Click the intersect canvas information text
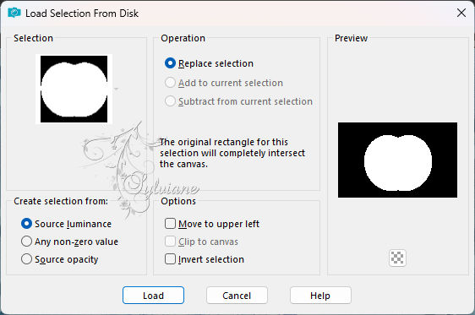 (x=232, y=153)
